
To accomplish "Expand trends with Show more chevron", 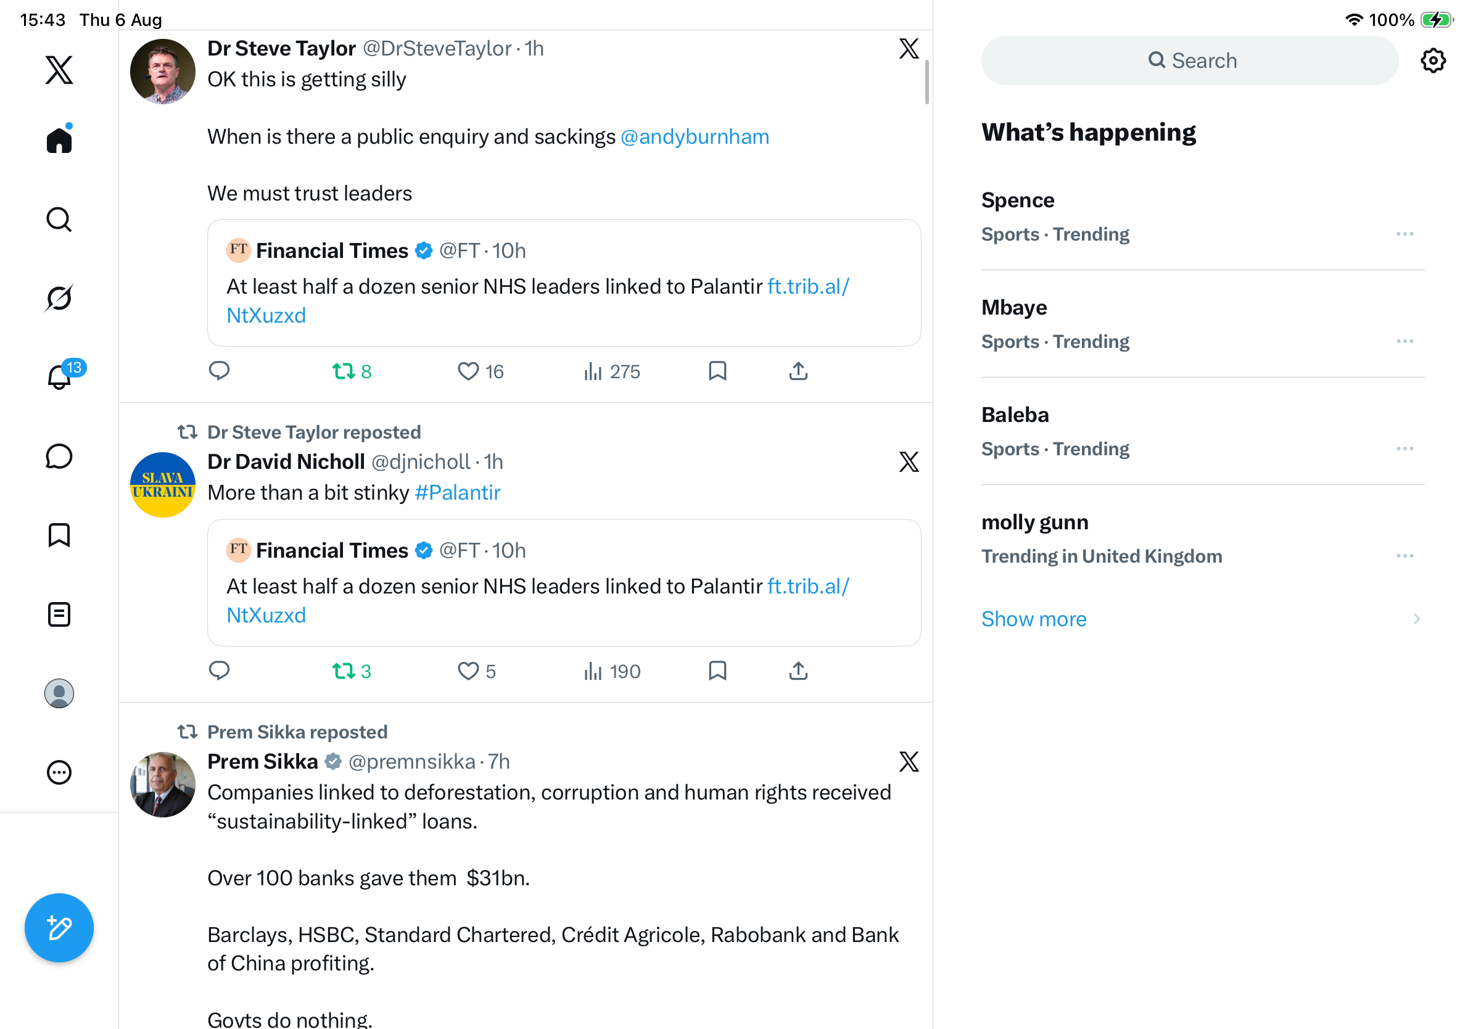I will tap(1416, 618).
